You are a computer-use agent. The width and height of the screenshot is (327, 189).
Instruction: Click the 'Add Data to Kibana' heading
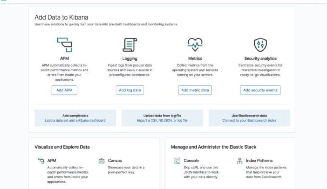coord(61,17)
